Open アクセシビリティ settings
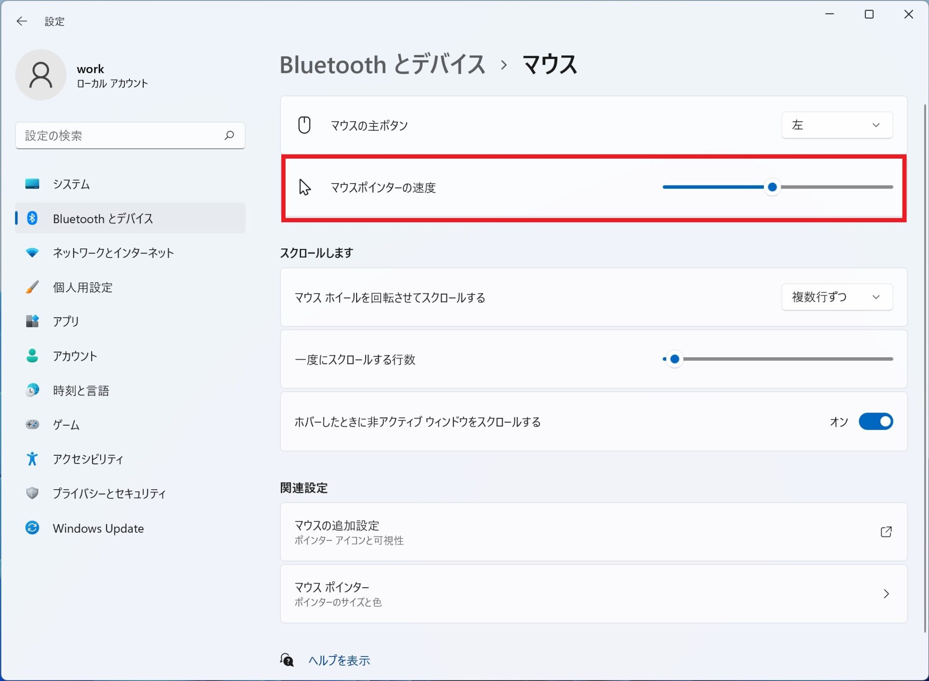This screenshot has height=681, width=929. [x=88, y=459]
